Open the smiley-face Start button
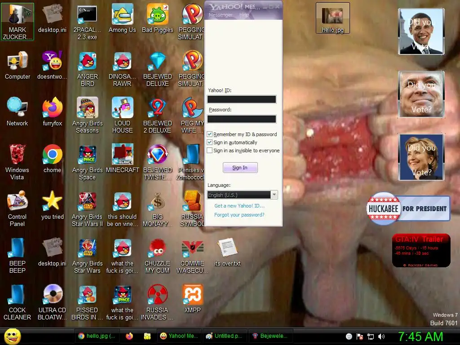Viewport: 460px width, 345px height. pyautogui.click(x=12, y=336)
